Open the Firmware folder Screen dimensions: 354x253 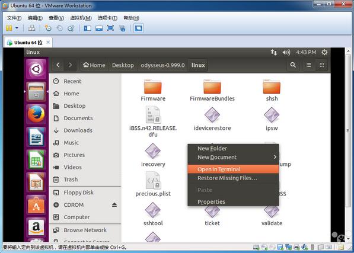pyautogui.click(x=153, y=90)
